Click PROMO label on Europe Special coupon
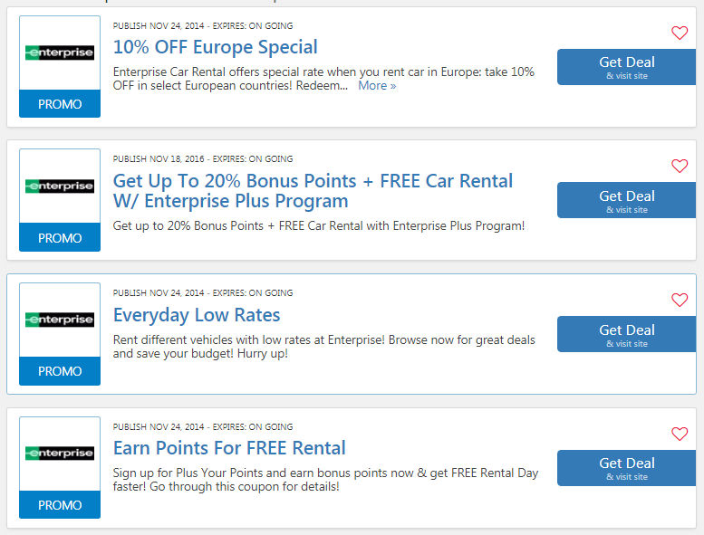704x535 pixels. pos(60,104)
